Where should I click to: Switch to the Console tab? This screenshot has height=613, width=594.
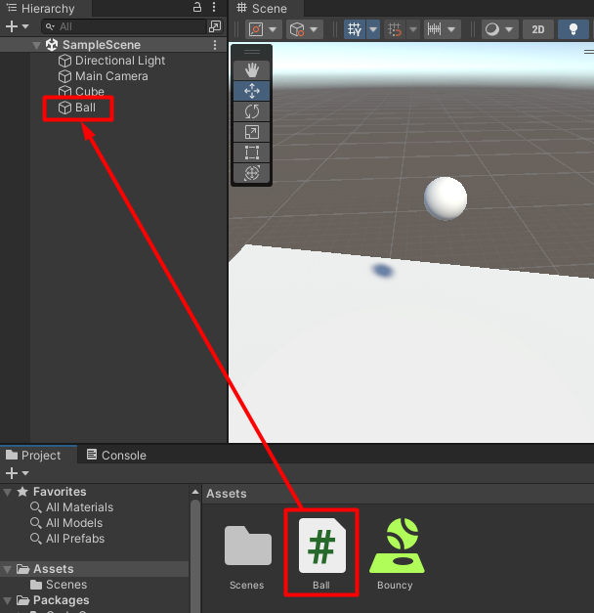click(116, 455)
